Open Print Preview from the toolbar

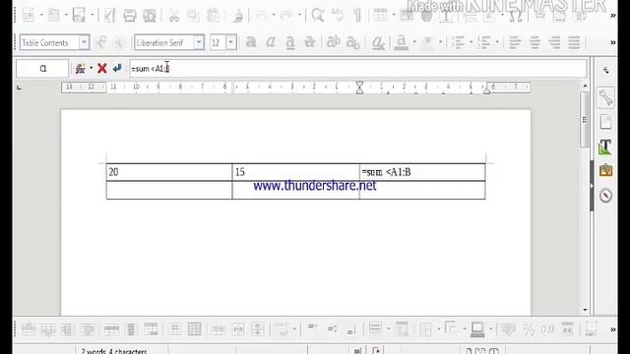(x=150, y=16)
